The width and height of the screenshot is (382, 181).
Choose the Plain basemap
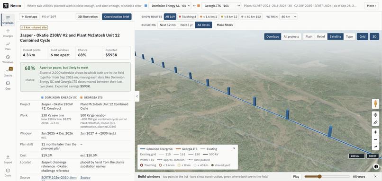(309, 36)
